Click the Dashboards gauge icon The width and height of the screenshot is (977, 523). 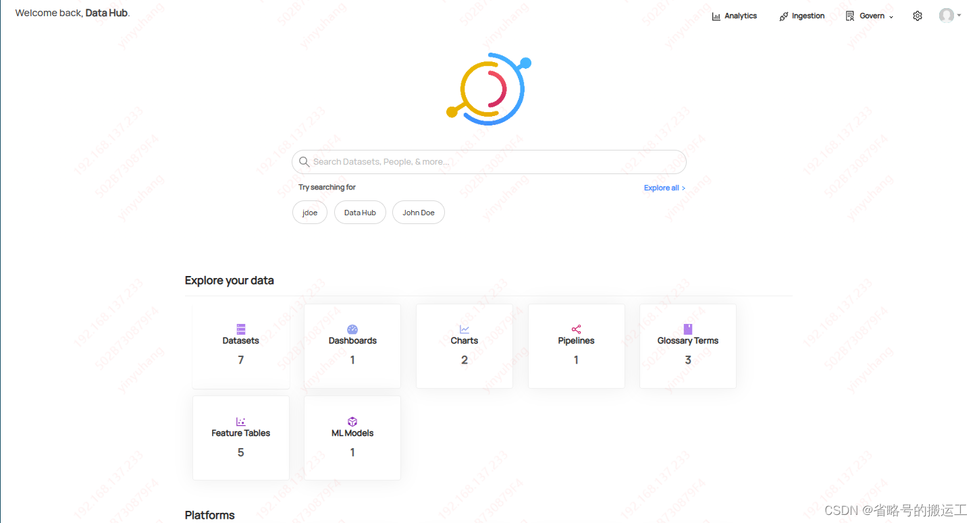352,329
